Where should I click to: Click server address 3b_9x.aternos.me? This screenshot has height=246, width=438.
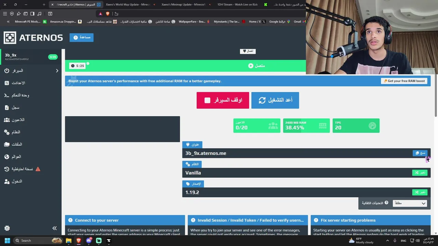coord(206,153)
